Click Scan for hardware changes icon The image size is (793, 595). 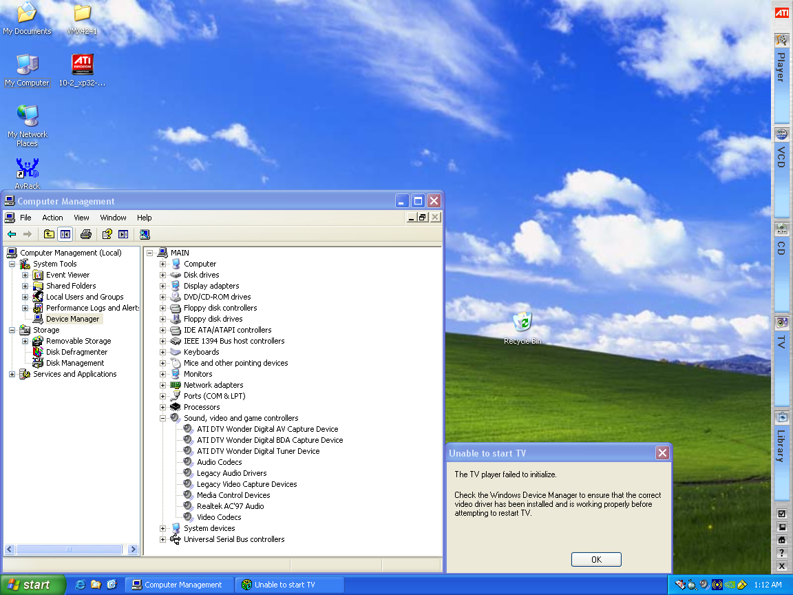(145, 234)
